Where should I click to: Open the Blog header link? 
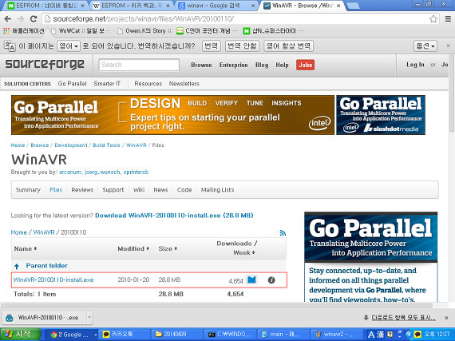[262, 65]
